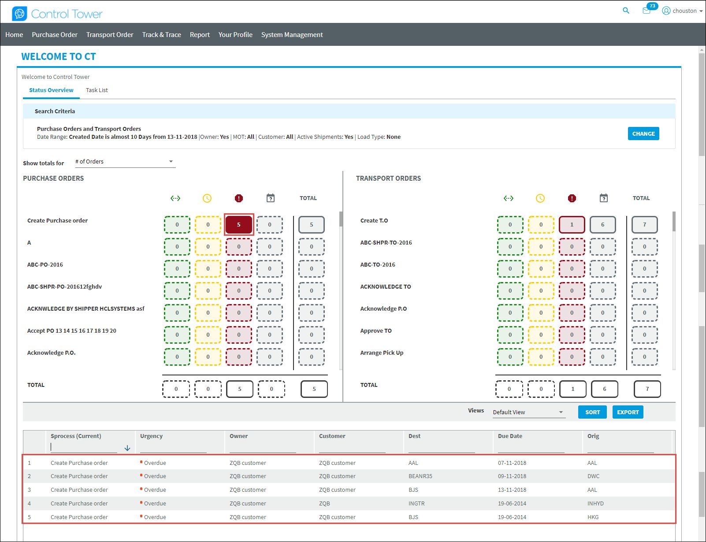Open the Track & Trace menu
This screenshot has width=706, height=542.
point(161,34)
